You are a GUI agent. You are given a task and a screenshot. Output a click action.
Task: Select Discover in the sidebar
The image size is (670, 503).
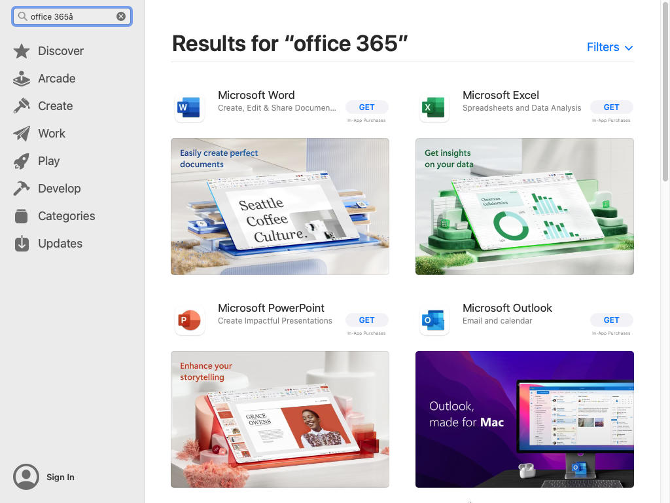(x=61, y=51)
